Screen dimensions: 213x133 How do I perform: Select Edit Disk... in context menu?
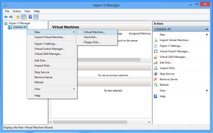(x=52, y=61)
